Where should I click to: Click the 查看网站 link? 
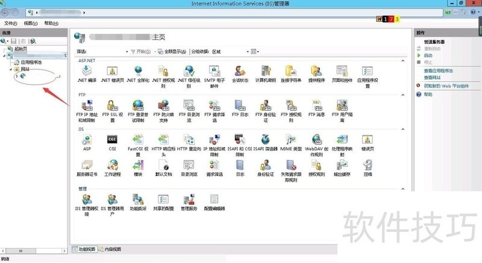click(x=432, y=78)
